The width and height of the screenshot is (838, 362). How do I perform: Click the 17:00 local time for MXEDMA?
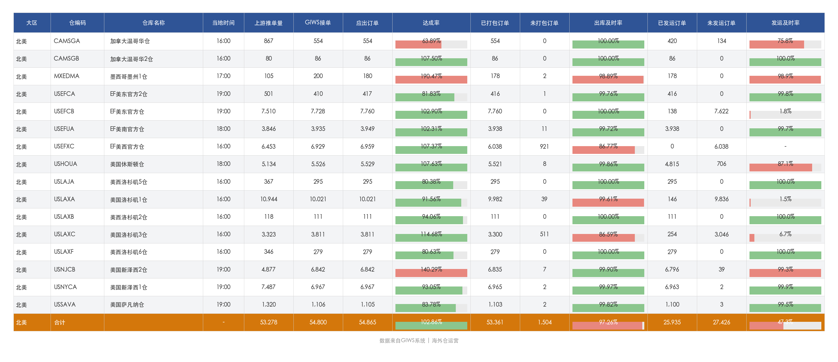click(224, 76)
